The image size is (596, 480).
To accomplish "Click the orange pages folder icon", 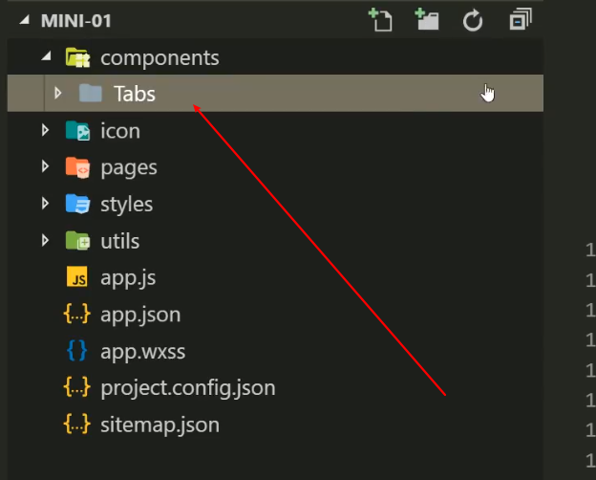I will [x=77, y=167].
